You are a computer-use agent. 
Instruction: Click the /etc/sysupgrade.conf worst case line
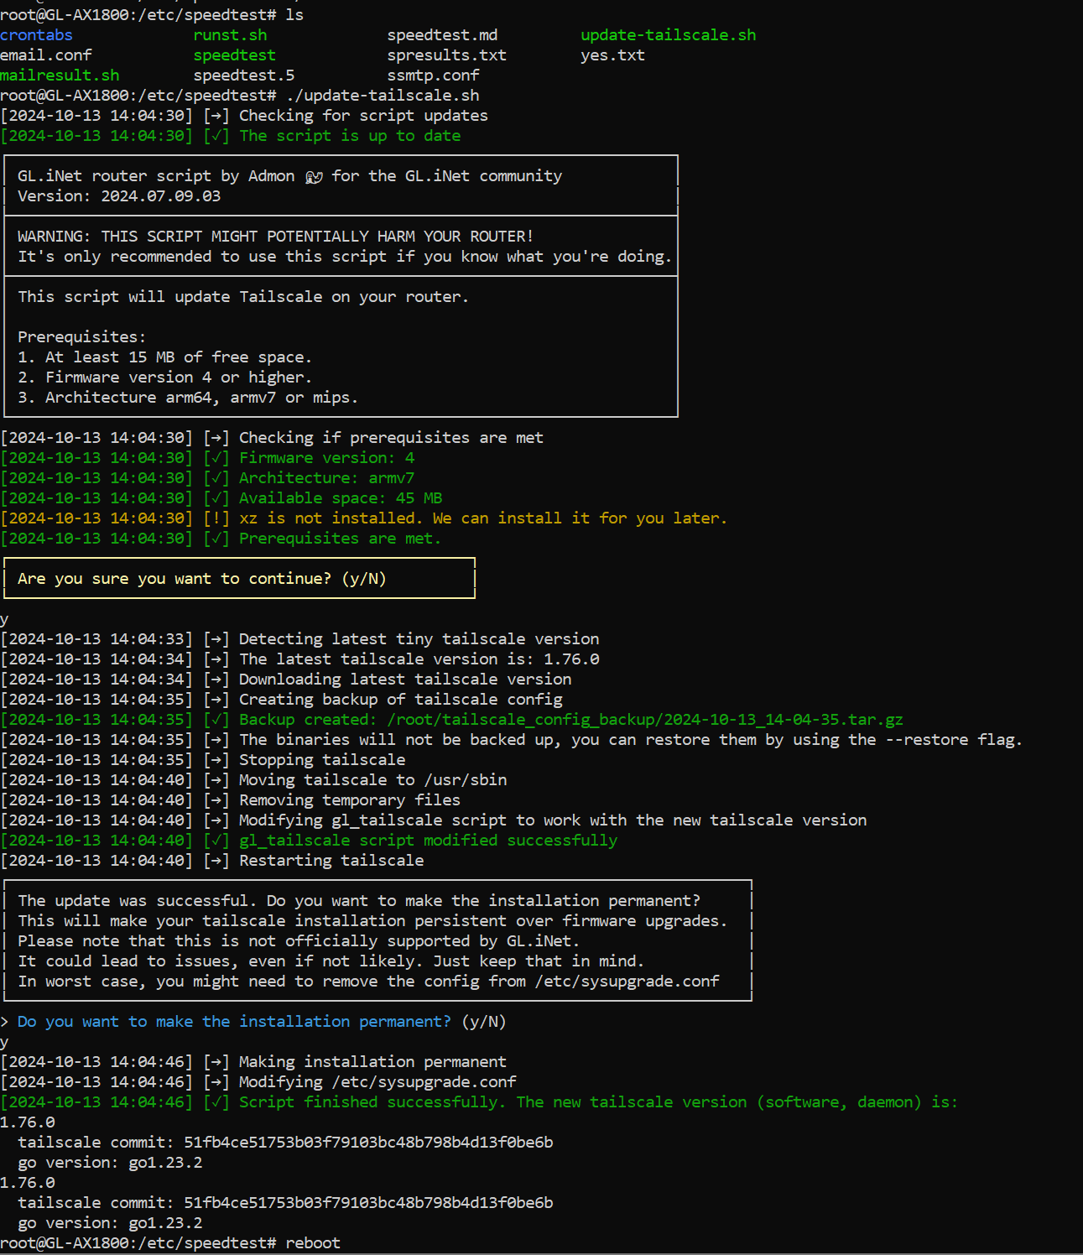[368, 982]
